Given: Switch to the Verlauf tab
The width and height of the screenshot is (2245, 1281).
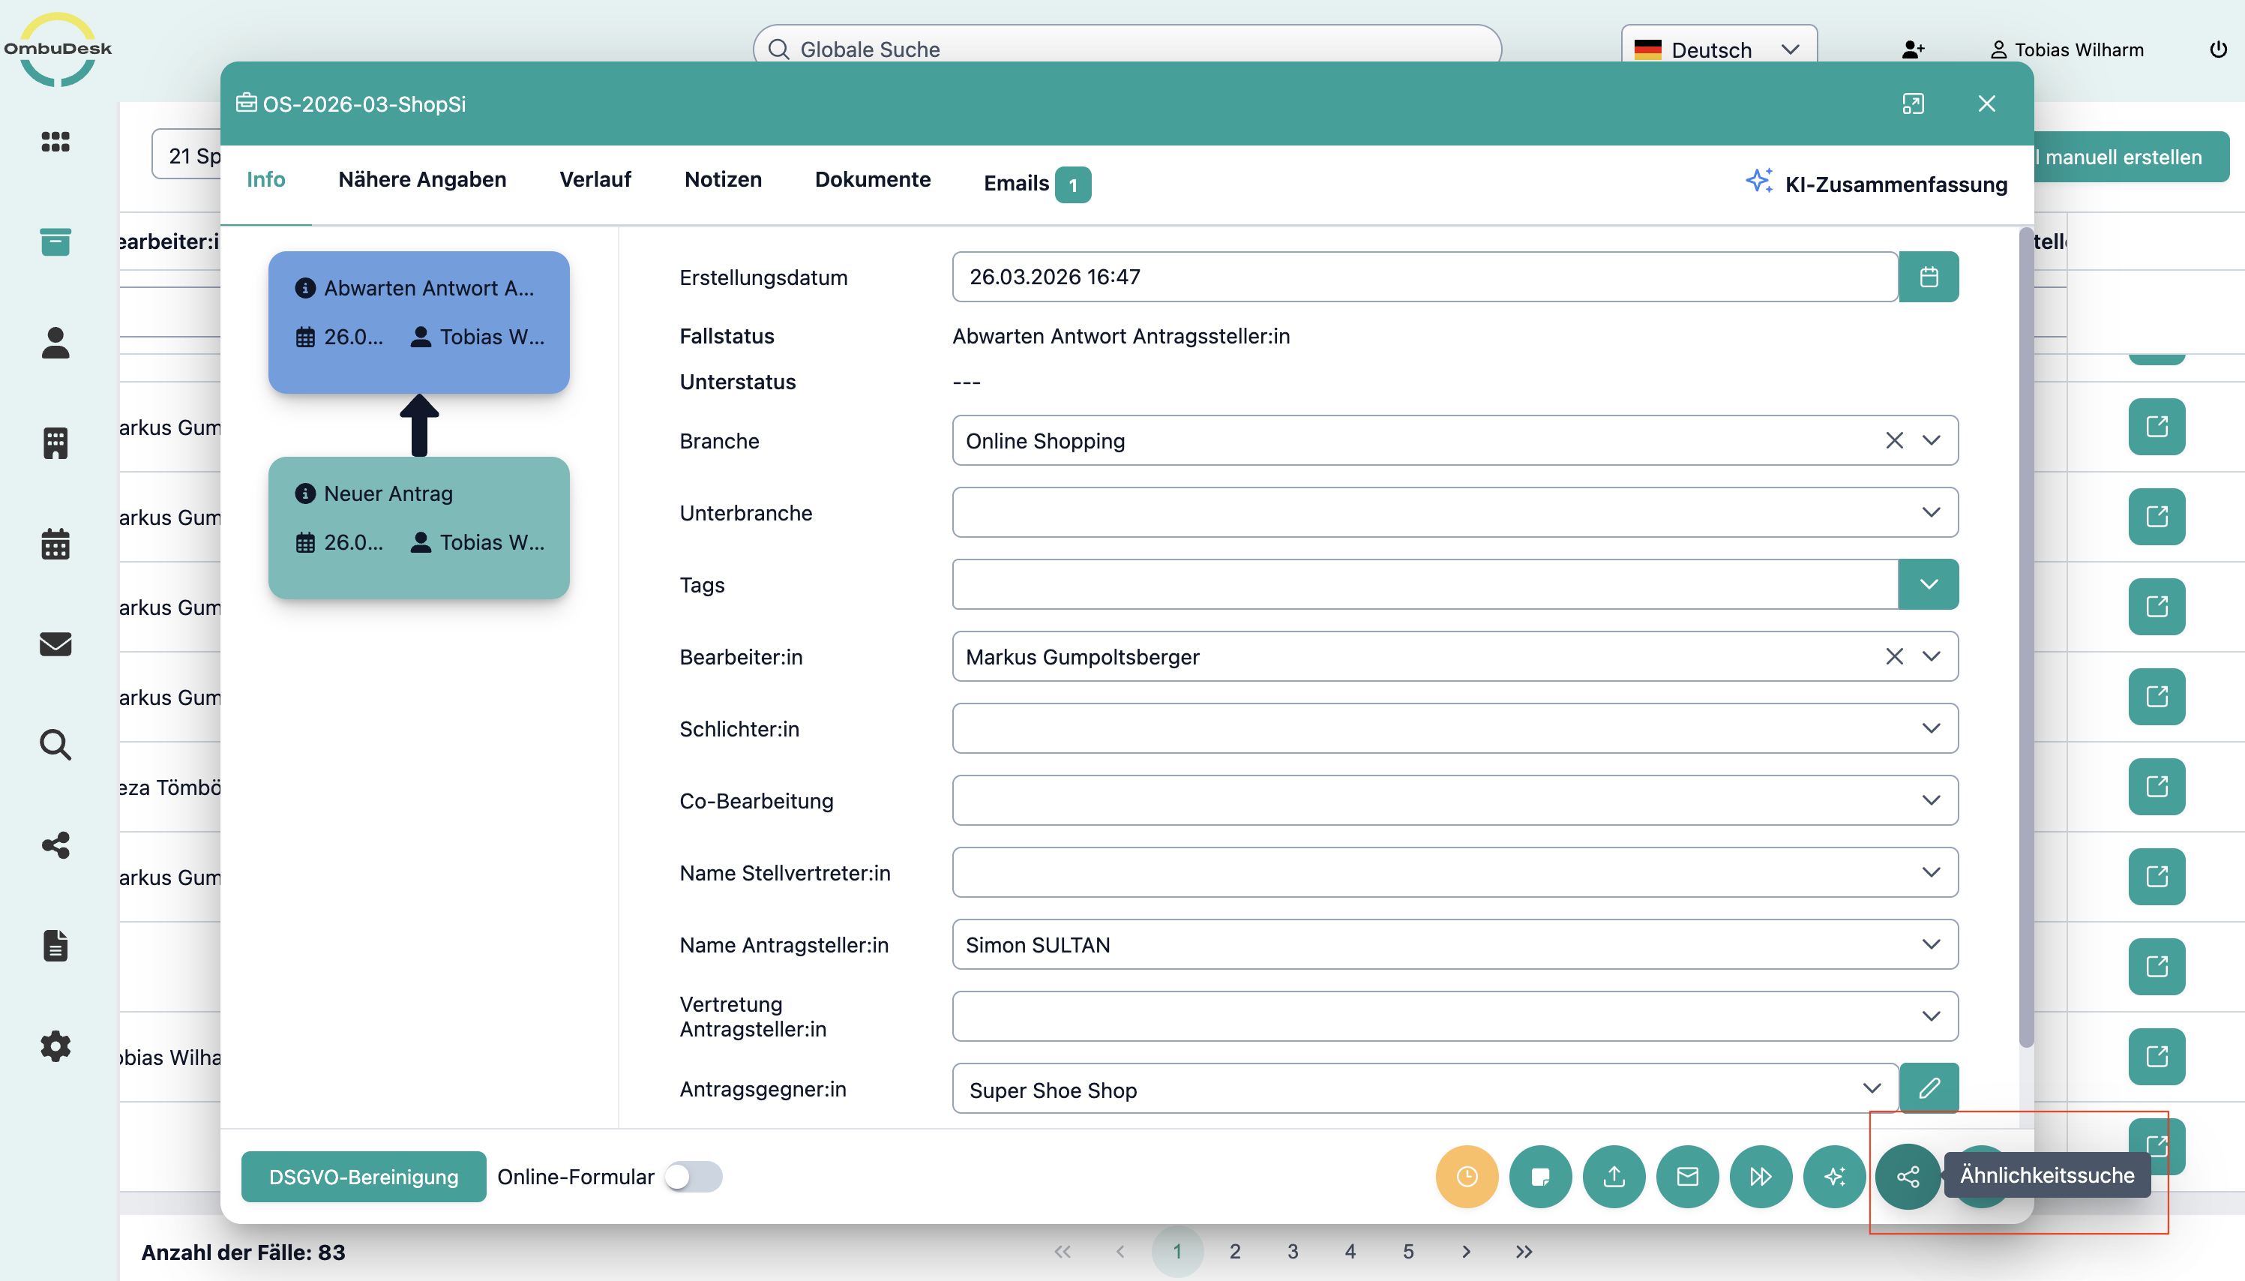Looking at the screenshot, I should pyautogui.click(x=595, y=179).
